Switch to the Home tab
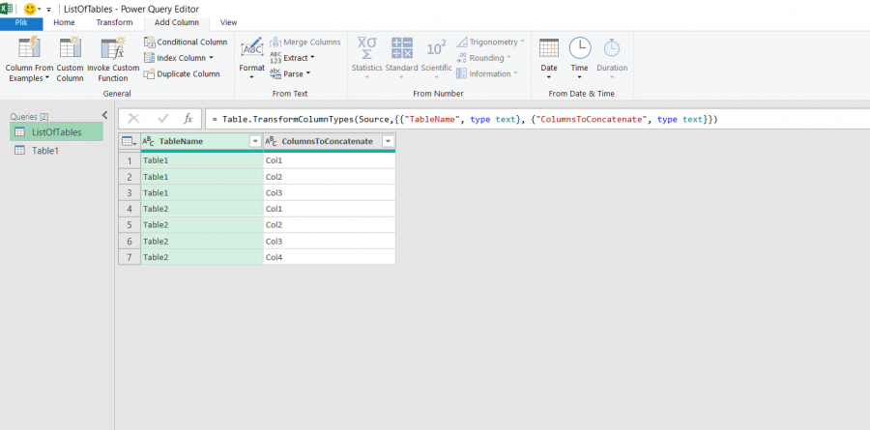 pyautogui.click(x=65, y=23)
